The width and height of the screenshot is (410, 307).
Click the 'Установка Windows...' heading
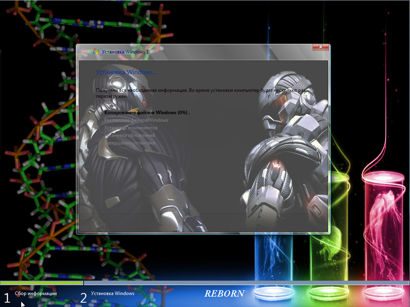pyautogui.click(x=126, y=72)
